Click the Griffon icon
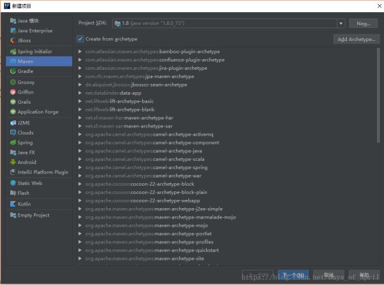The height and width of the screenshot is (285, 384). pyautogui.click(x=13, y=92)
